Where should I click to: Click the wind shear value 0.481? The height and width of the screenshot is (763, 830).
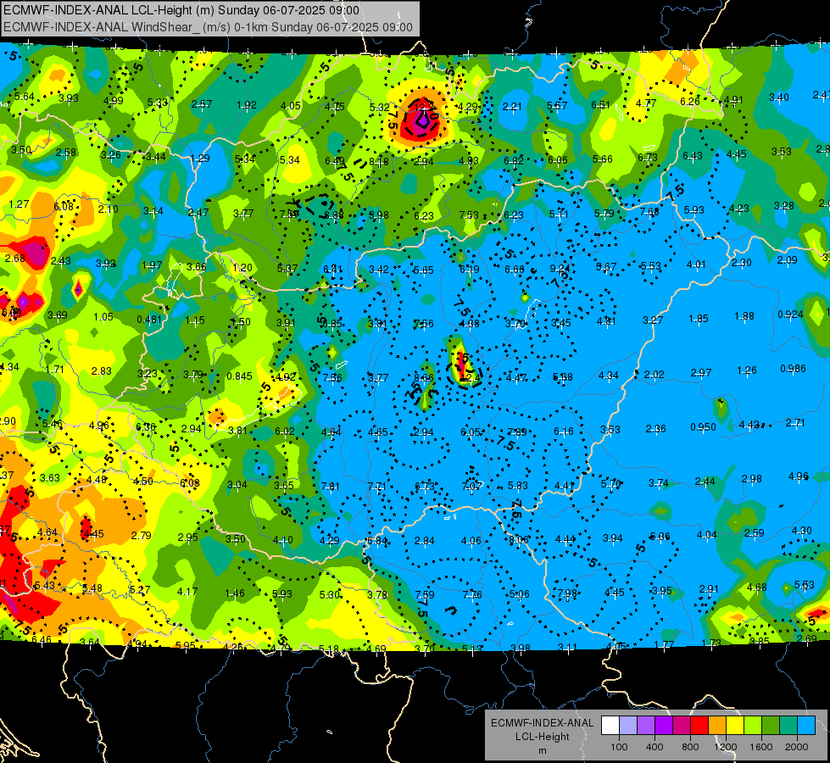point(148,320)
